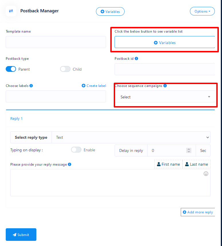Open the Options dropdown menu

(202, 11)
